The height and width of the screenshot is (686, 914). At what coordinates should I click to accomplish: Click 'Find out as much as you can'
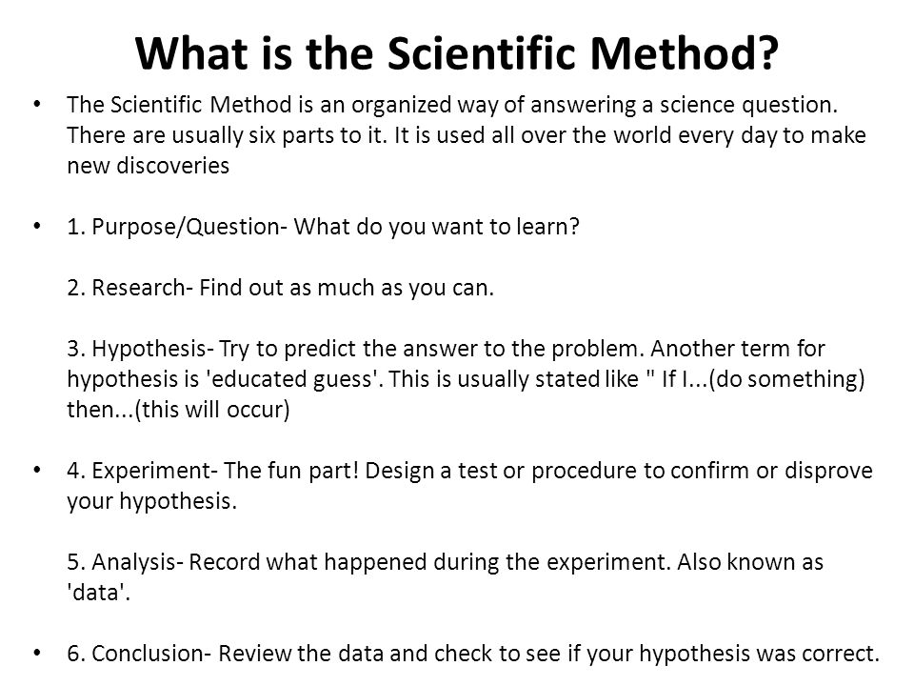pos(347,288)
